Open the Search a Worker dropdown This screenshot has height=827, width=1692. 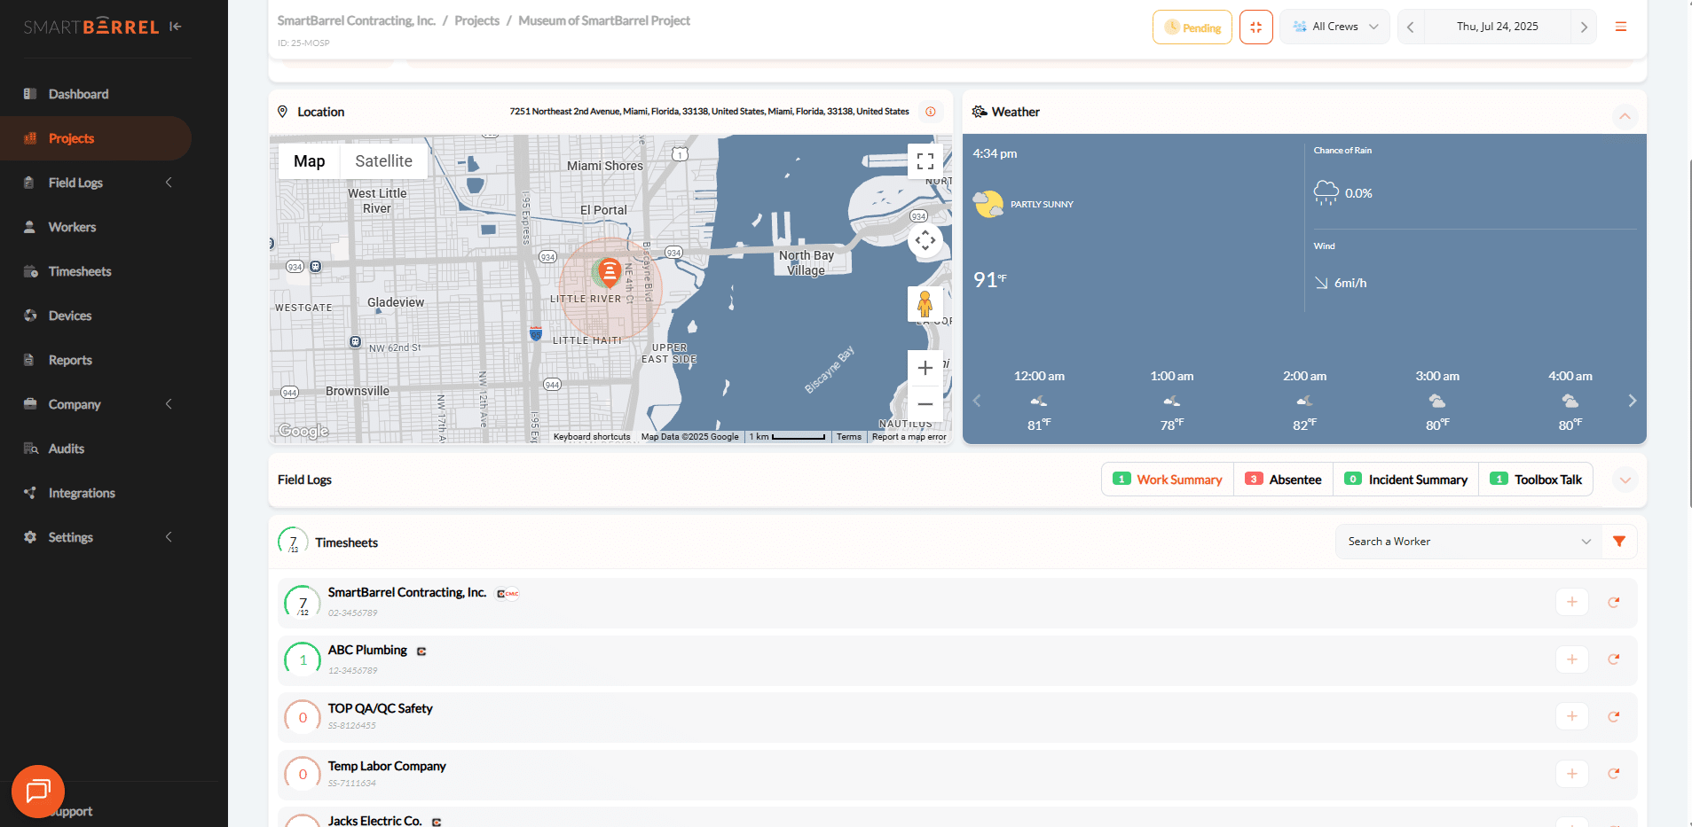click(1468, 542)
